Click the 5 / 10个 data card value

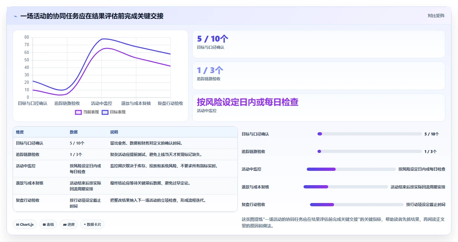(212, 39)
